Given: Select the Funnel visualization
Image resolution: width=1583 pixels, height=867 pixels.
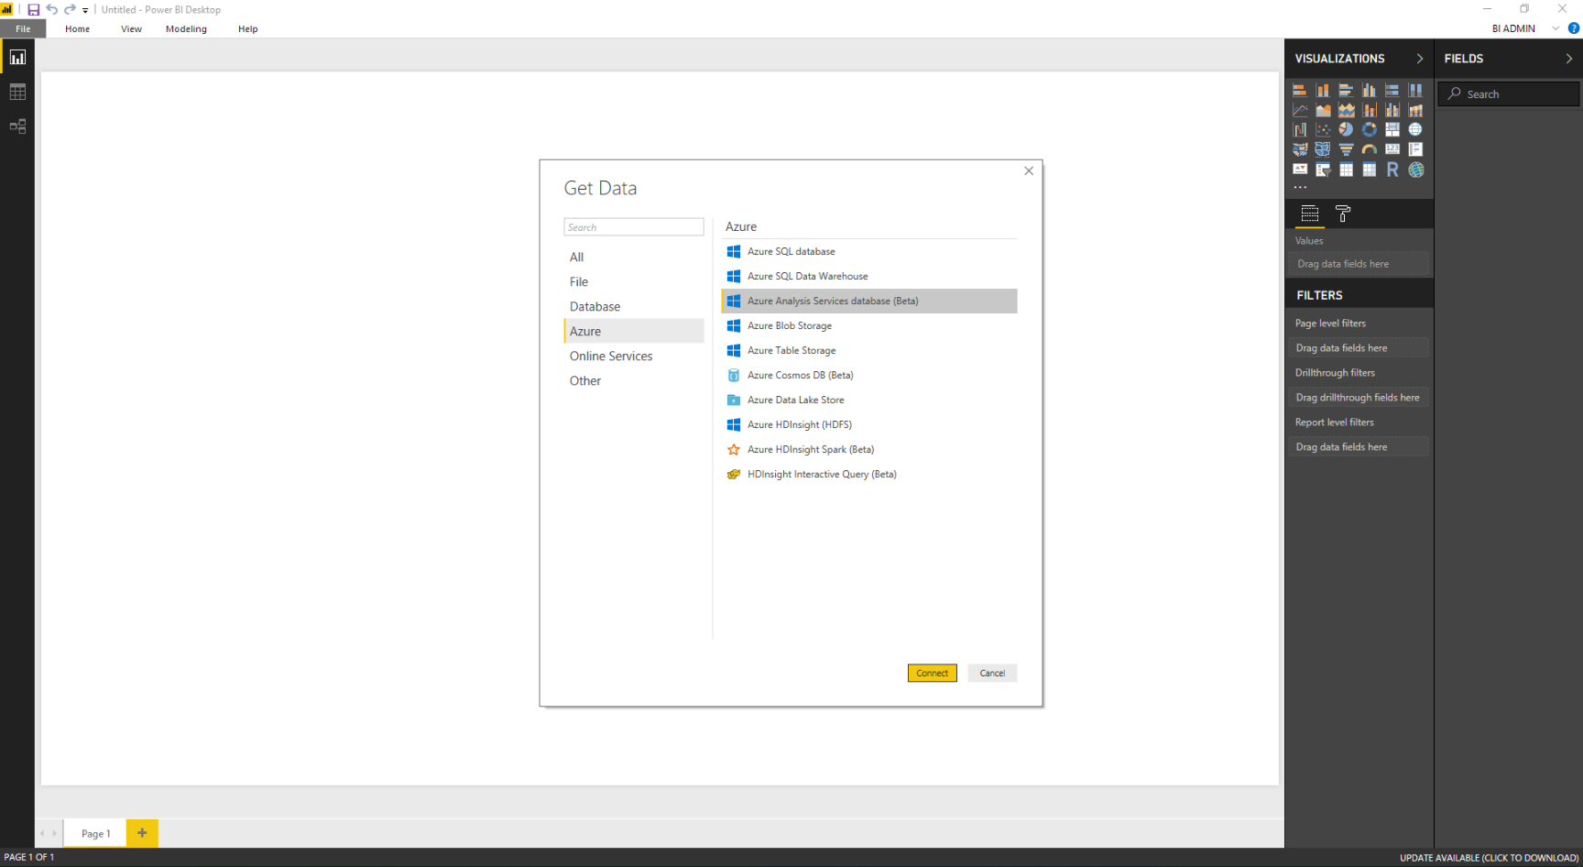Looking at the screenshot, I should [x=1346, y=149].
